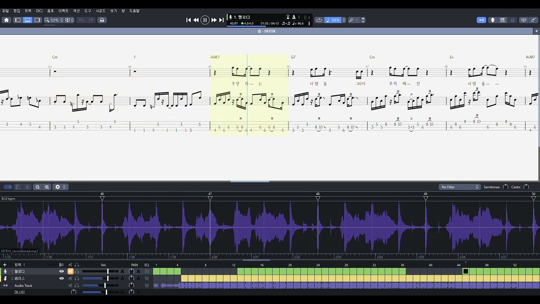Viewport: 540px width, 304px height.
Task: Rewind to the previous bar
Action: (x=196, y=20)
